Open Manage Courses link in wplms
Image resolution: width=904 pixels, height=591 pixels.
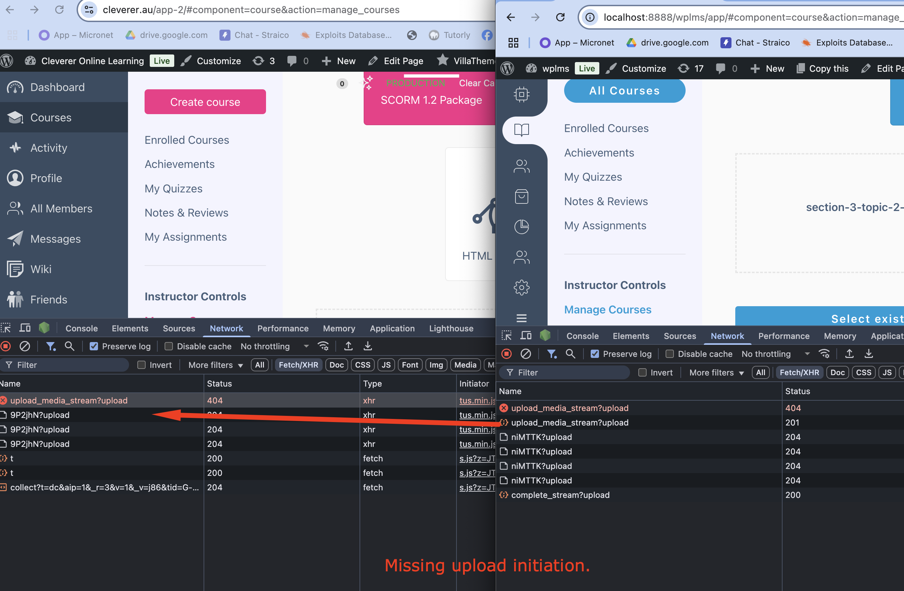[x=608, y=309]
